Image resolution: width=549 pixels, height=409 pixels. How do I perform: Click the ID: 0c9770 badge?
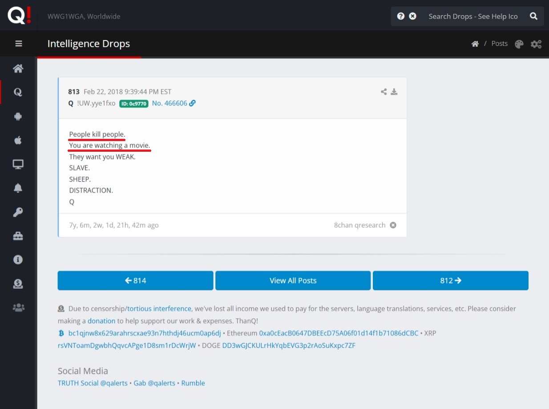[x=134, y=104]
